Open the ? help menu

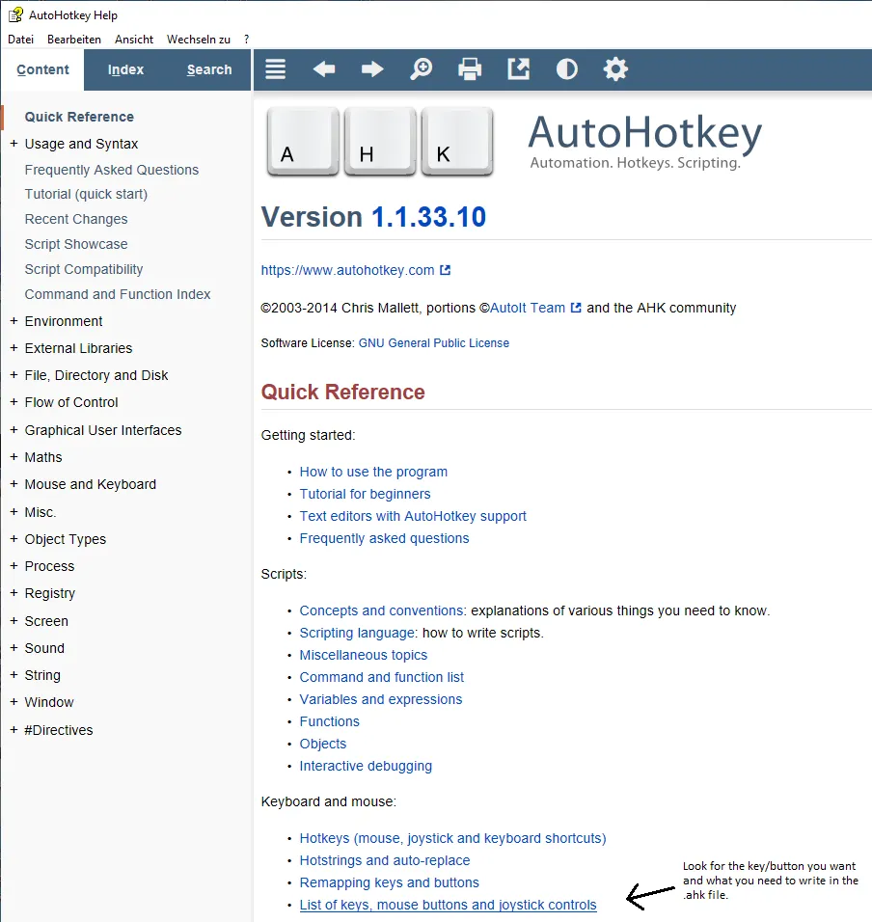(246, 40)
